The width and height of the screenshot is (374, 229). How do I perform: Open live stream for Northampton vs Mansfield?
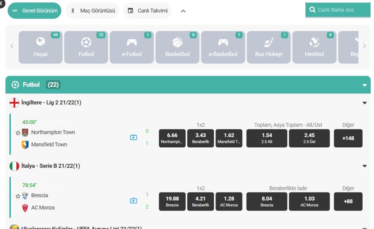coord(134,137)
